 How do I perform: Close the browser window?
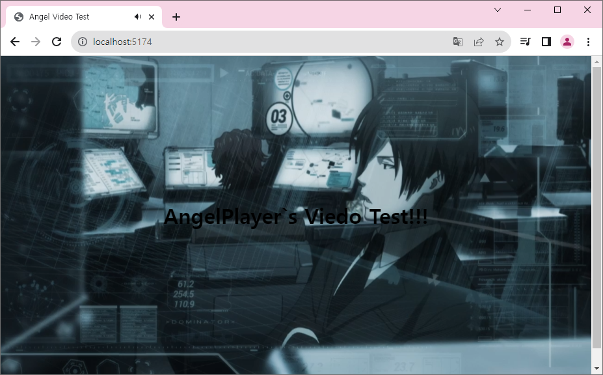point(587,10)
